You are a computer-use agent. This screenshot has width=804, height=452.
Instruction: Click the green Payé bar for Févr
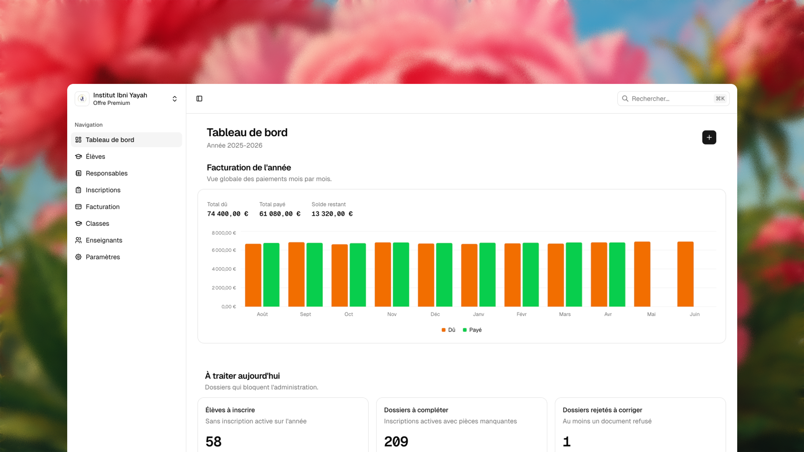(x=531, y=275)
